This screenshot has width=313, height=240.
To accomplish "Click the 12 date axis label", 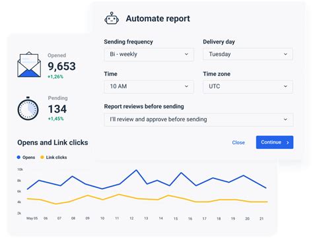I will coord(131,218).
